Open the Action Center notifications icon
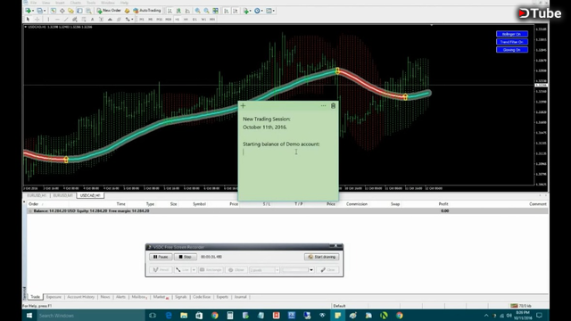The image size is (571, 321). click(x=539, y=316)
